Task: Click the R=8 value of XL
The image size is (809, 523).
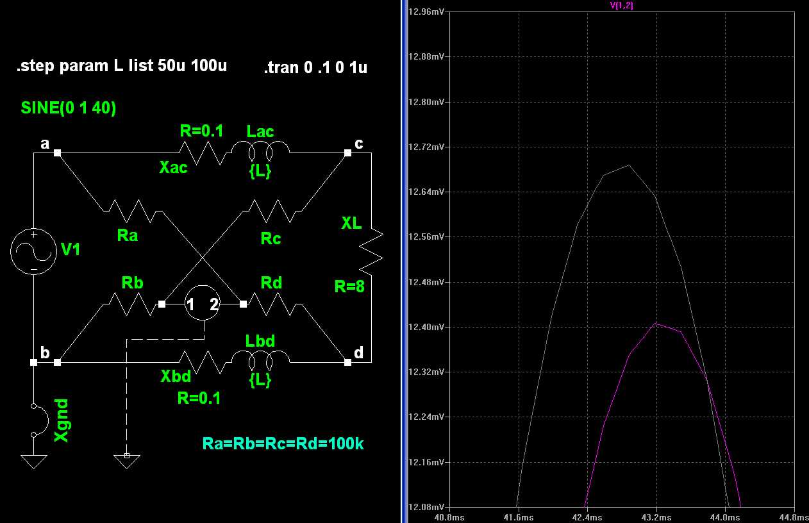Action: point(349,286)
